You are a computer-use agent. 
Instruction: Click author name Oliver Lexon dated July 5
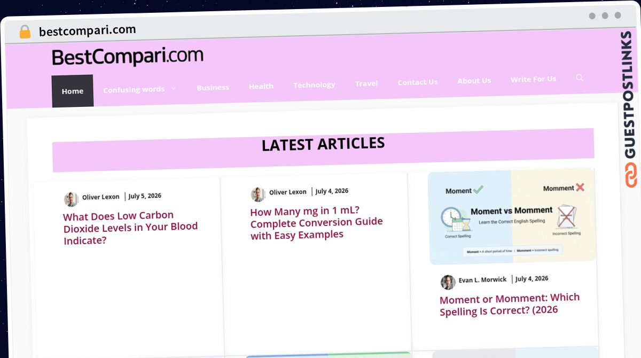[x=101, y=197]
